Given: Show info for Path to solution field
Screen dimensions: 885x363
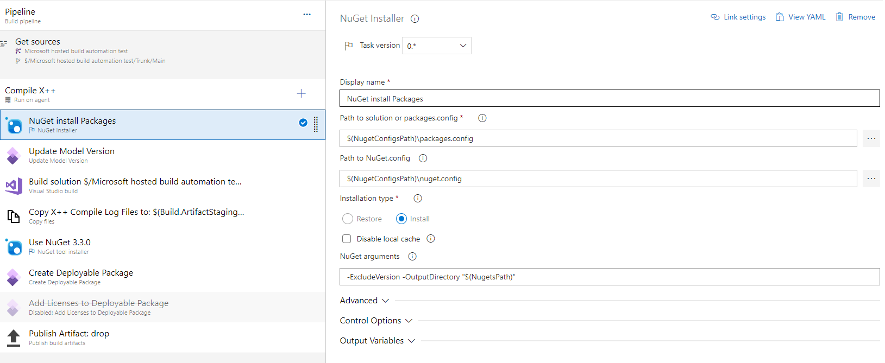Looking at the screenshot, I should click(482, 118).
